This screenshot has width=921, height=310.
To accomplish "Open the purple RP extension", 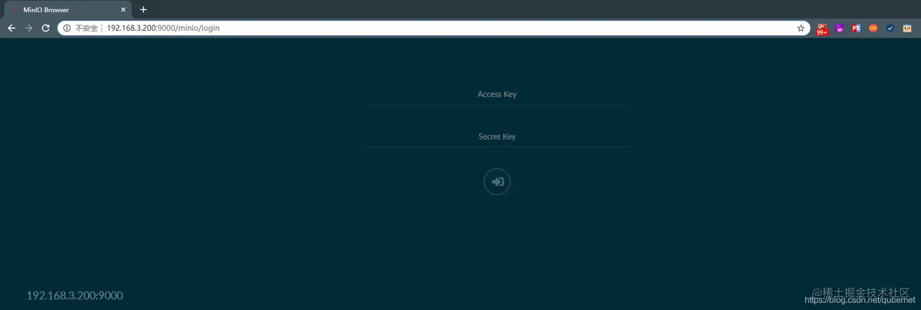I will click(x=839, y=28).
